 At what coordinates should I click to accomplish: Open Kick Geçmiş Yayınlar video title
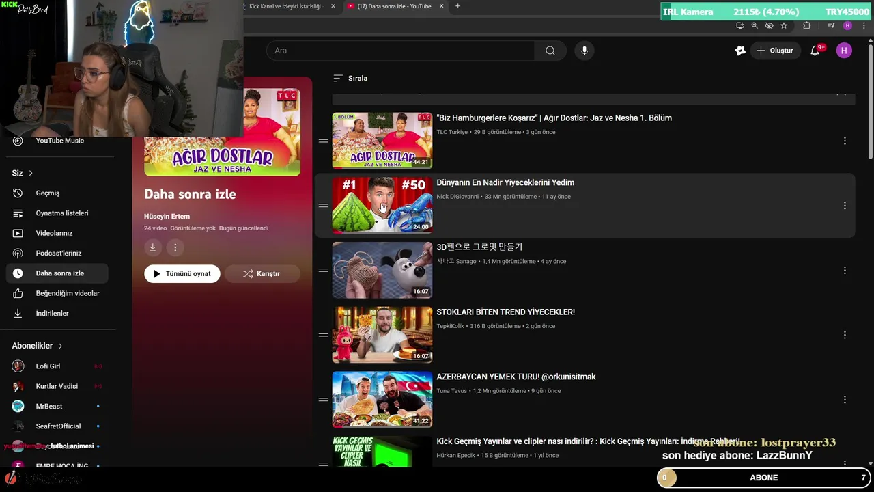(x=589, y=441)
